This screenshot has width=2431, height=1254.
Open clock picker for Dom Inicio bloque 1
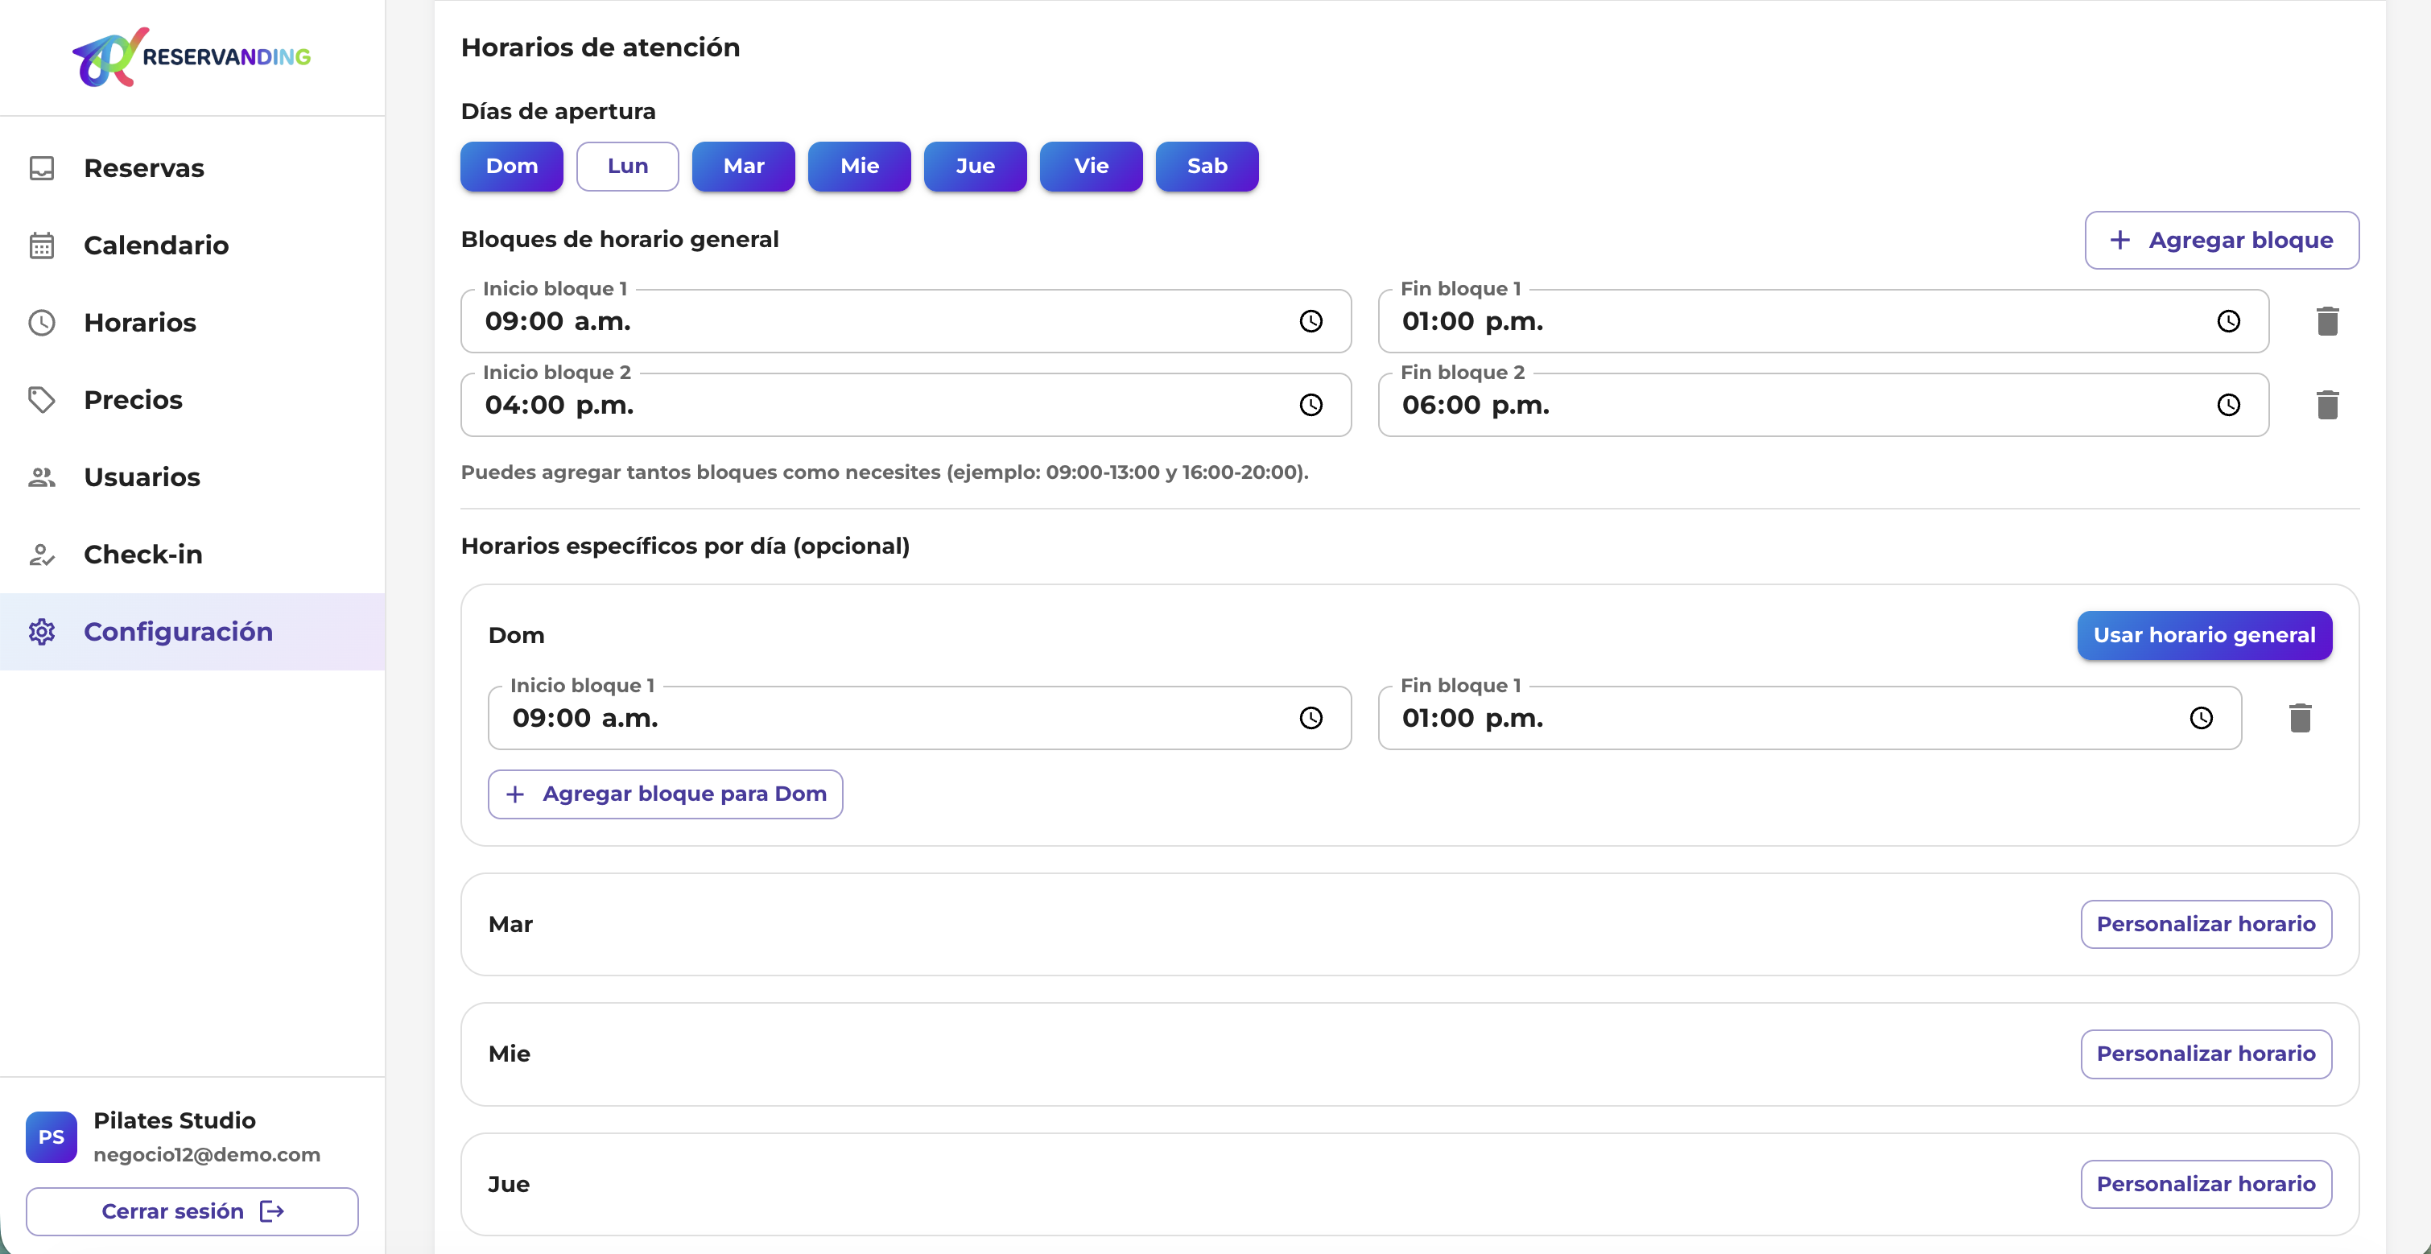(x=1310, y=718)
